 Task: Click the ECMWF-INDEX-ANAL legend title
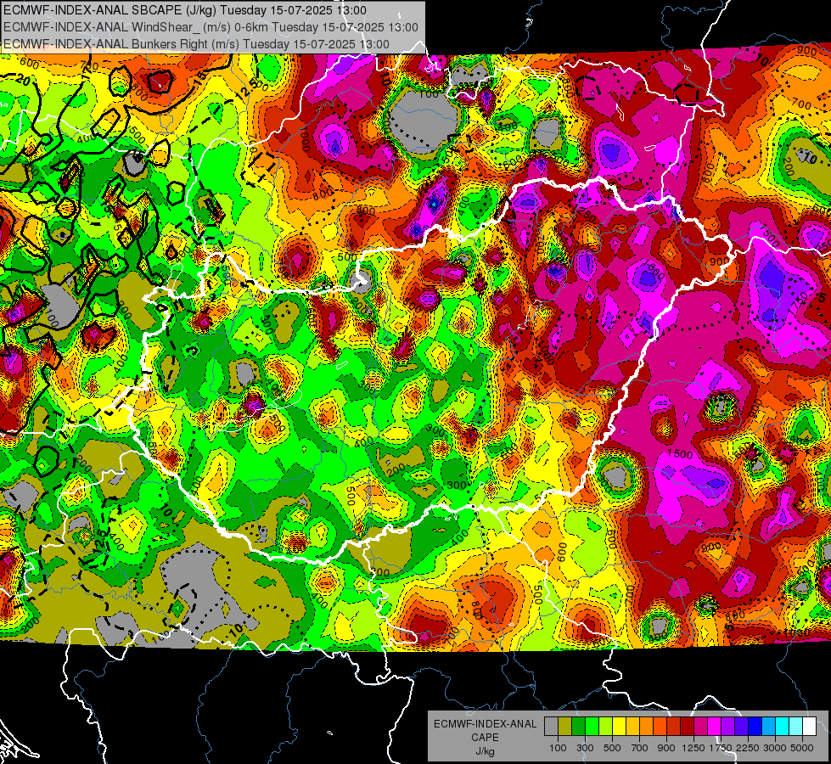coord(485,724)
